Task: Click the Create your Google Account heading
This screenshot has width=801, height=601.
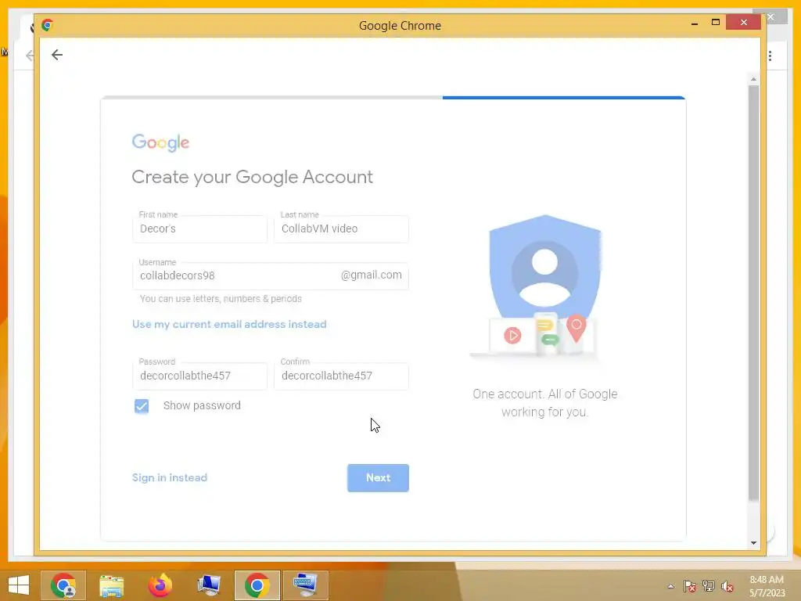Action: point(253,177)
